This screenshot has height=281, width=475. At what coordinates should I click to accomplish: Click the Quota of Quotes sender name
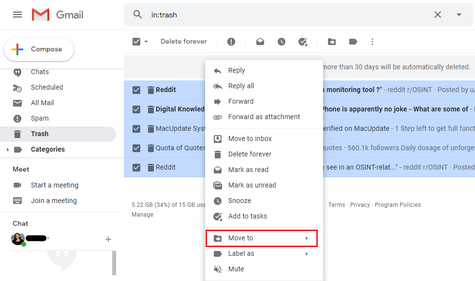click(180, 148)
